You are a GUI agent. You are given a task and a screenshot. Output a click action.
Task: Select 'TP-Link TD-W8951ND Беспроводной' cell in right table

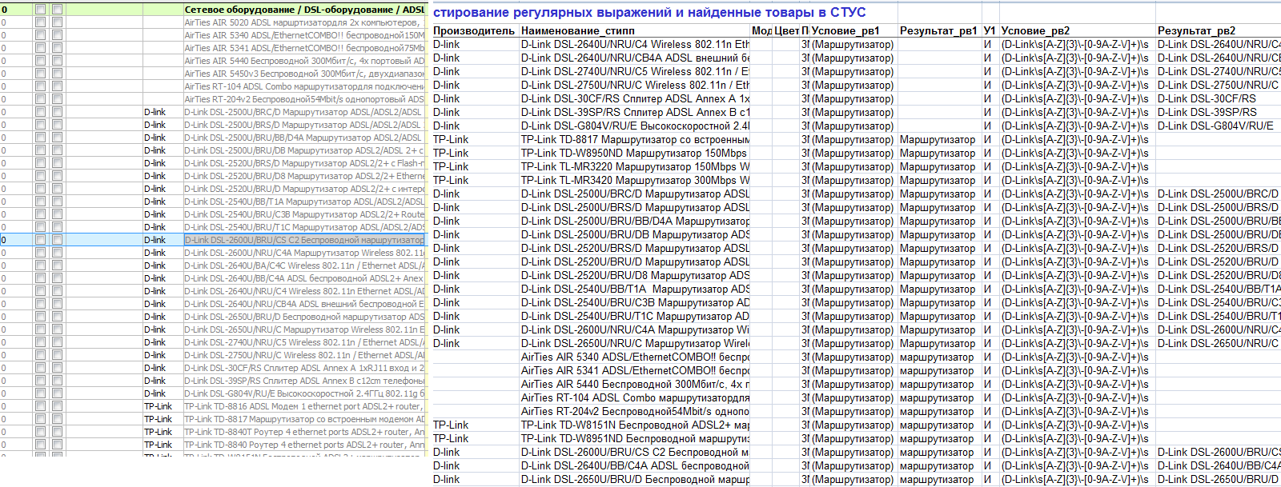pos(635,438)
